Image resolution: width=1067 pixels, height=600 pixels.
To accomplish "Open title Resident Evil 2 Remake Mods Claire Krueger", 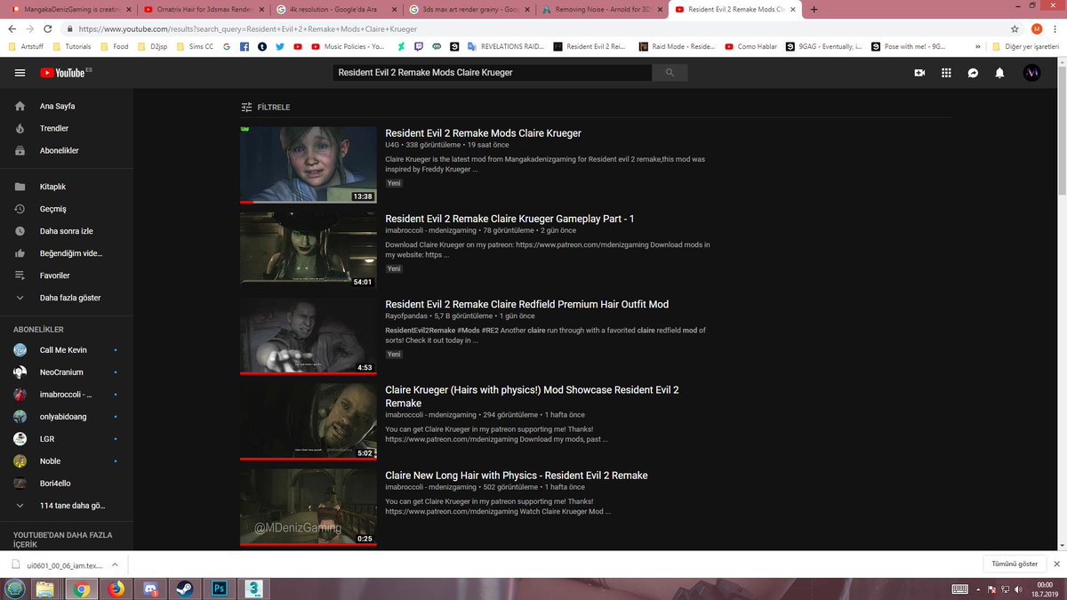I will point(483,133).
